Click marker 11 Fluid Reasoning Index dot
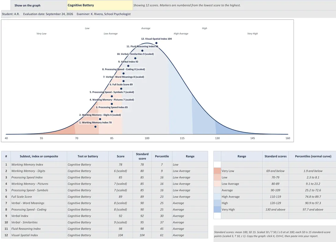The width and height of the screenshot is (336, 242). click(x=142, y=51)
